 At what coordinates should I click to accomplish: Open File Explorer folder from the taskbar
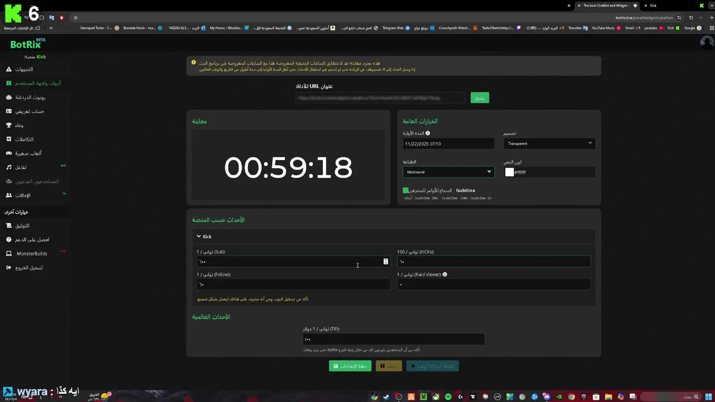click(608, 397)
